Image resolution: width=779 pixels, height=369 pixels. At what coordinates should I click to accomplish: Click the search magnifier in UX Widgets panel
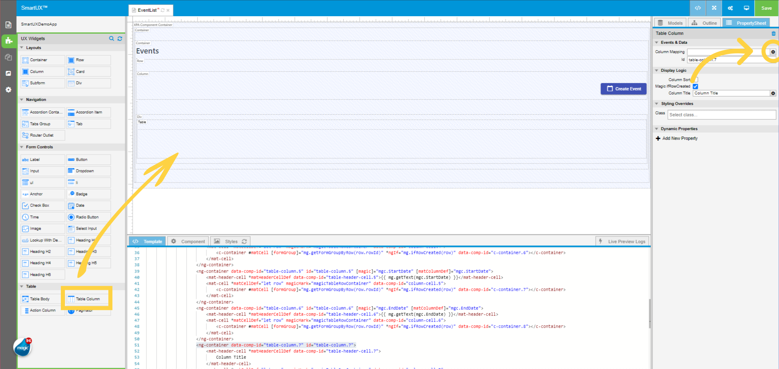pos(112,39)
